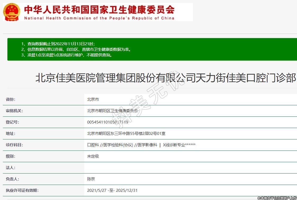This screenshot has height=200, width=297.
Task: Click the English National Health Commission subtitle
Action: click(99, 18)
